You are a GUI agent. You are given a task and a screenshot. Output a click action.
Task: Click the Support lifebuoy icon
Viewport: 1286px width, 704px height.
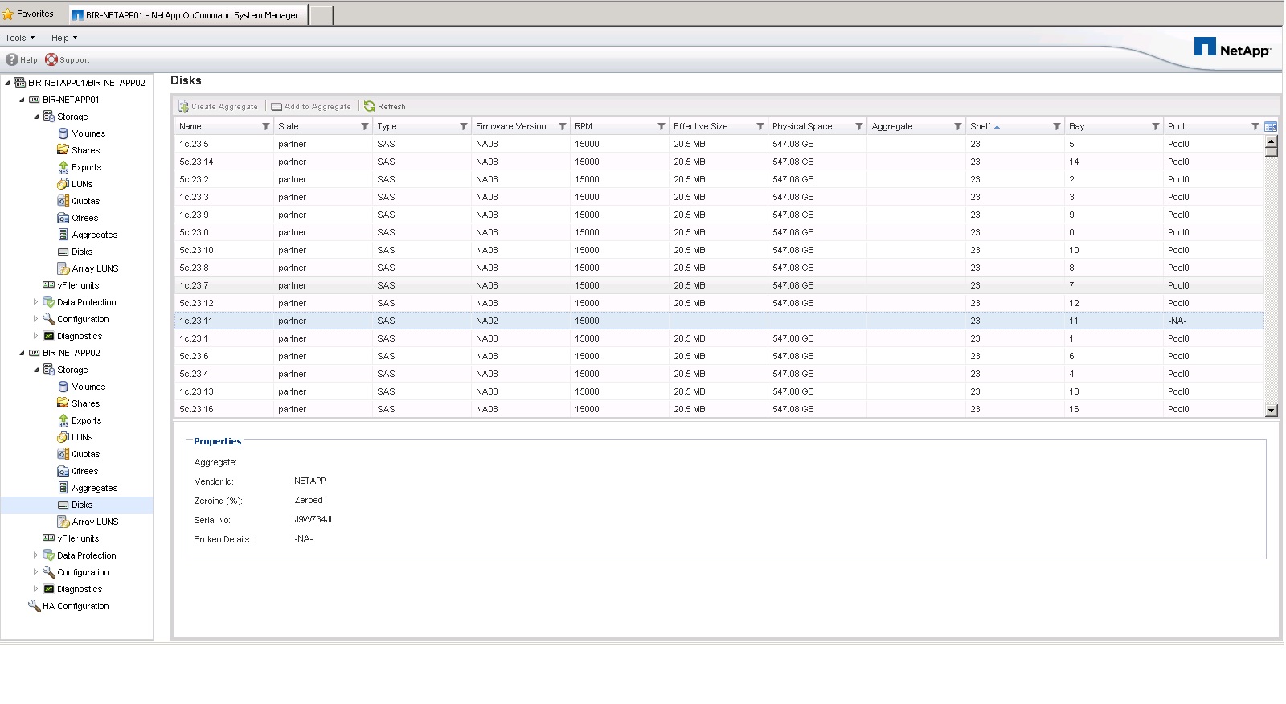tap(51, 59)
